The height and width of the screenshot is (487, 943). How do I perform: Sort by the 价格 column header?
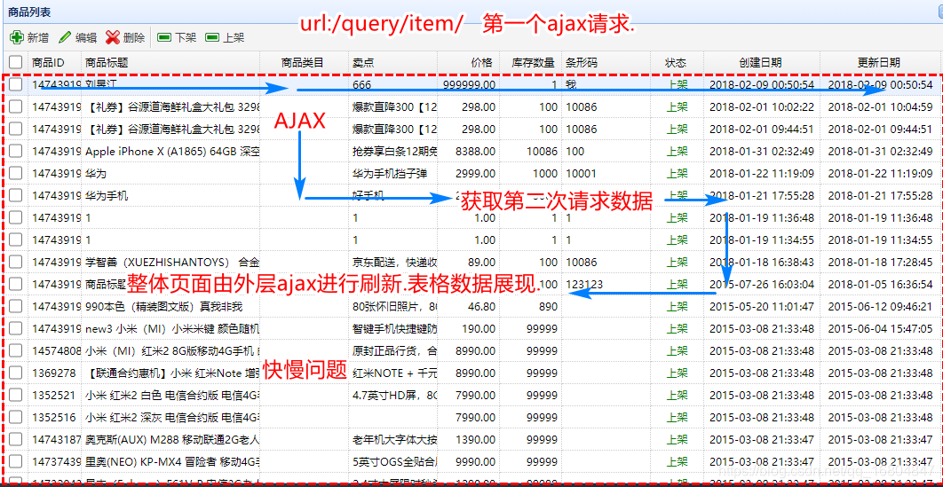pos(482,62)
